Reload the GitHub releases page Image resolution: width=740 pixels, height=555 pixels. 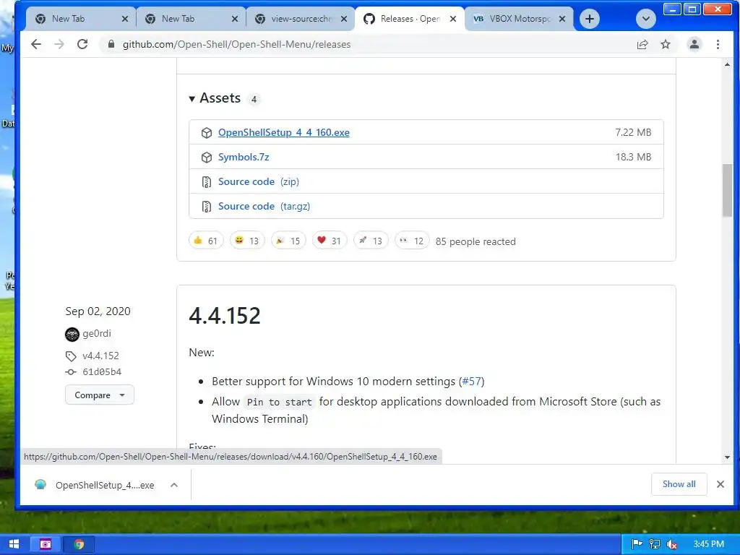pos(82,44)
